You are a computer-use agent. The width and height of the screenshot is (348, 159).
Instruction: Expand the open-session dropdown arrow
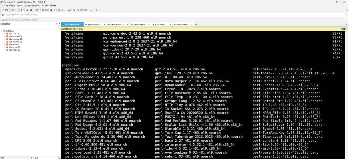pyautogui.click(x=9, y=10)
